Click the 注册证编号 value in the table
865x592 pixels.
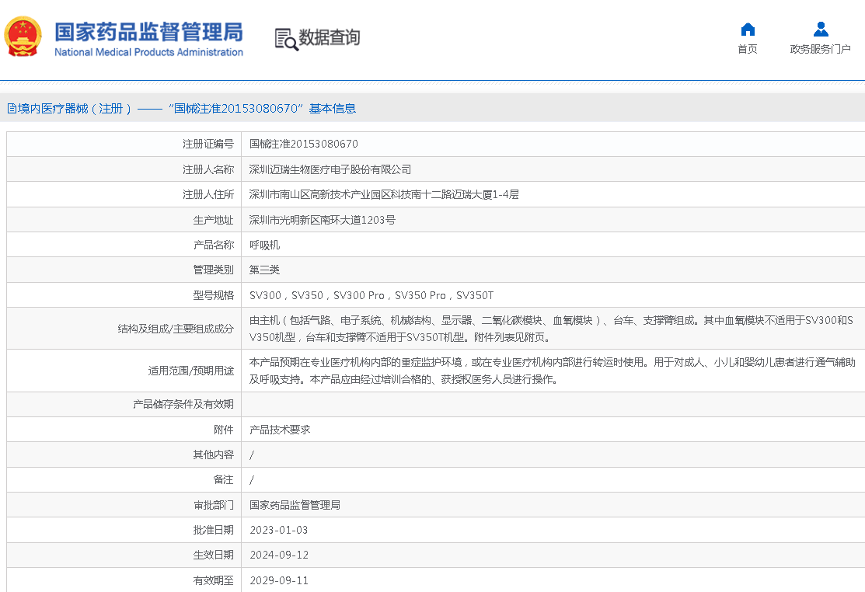[x=304, y=145]
